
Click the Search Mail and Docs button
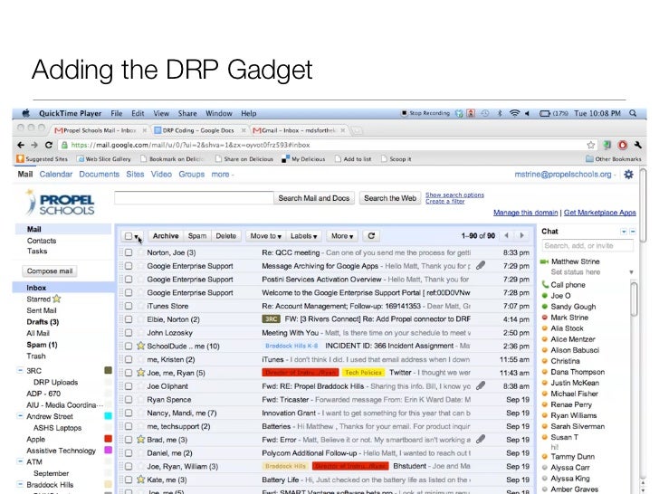coord(314,198)
